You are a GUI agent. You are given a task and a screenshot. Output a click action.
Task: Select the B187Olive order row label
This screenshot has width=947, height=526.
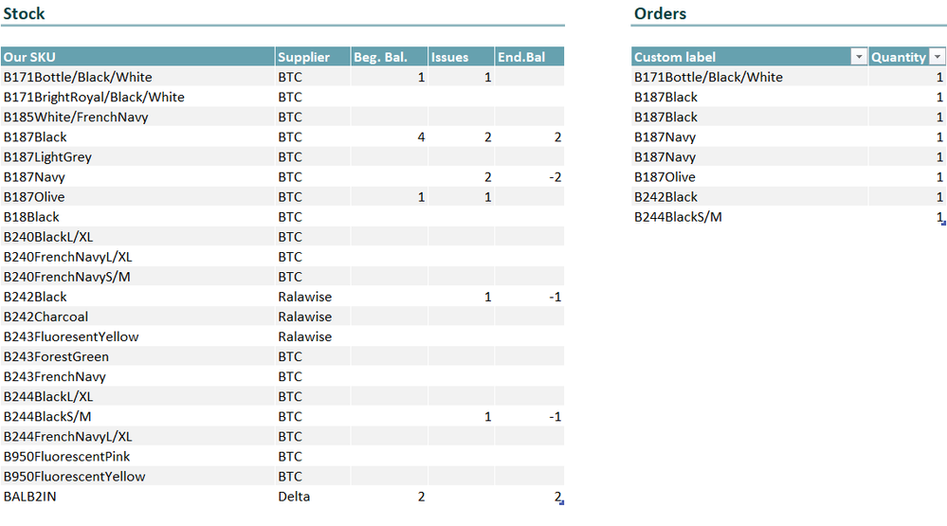(x=750, y=177)
